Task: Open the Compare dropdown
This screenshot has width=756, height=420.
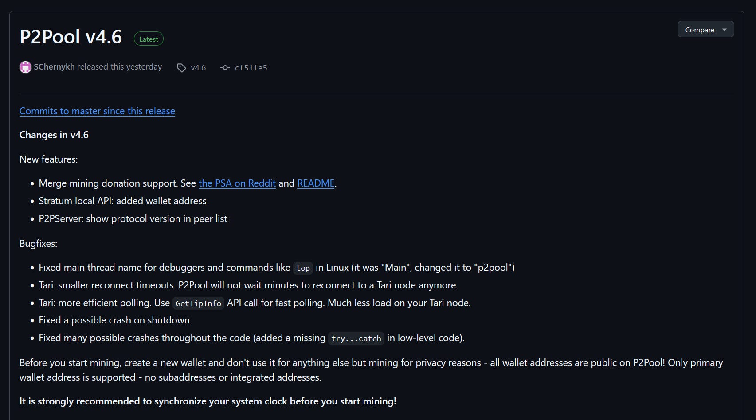Action: (705, 30)
